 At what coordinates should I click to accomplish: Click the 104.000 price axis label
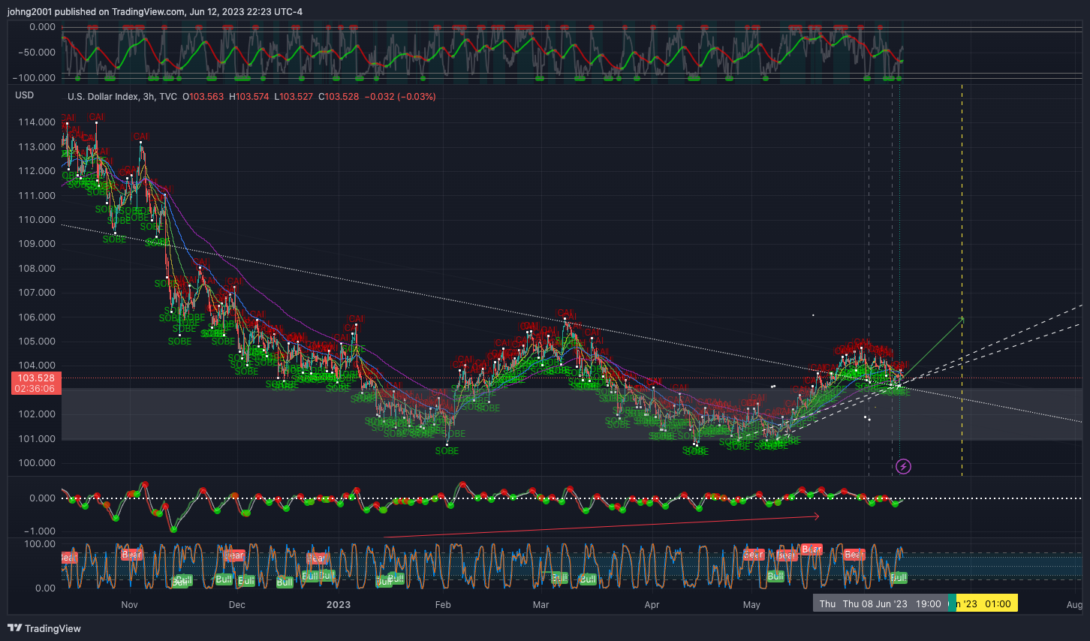(x=37, y=366)
